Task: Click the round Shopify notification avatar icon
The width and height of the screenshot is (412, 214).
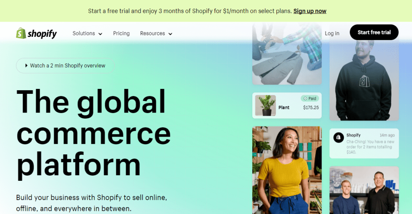Action: click(338, 137)
